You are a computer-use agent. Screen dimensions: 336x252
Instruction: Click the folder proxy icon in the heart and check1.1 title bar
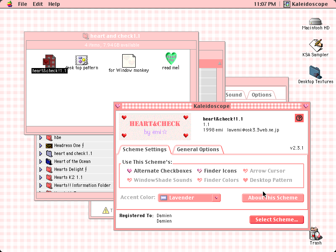86,36
